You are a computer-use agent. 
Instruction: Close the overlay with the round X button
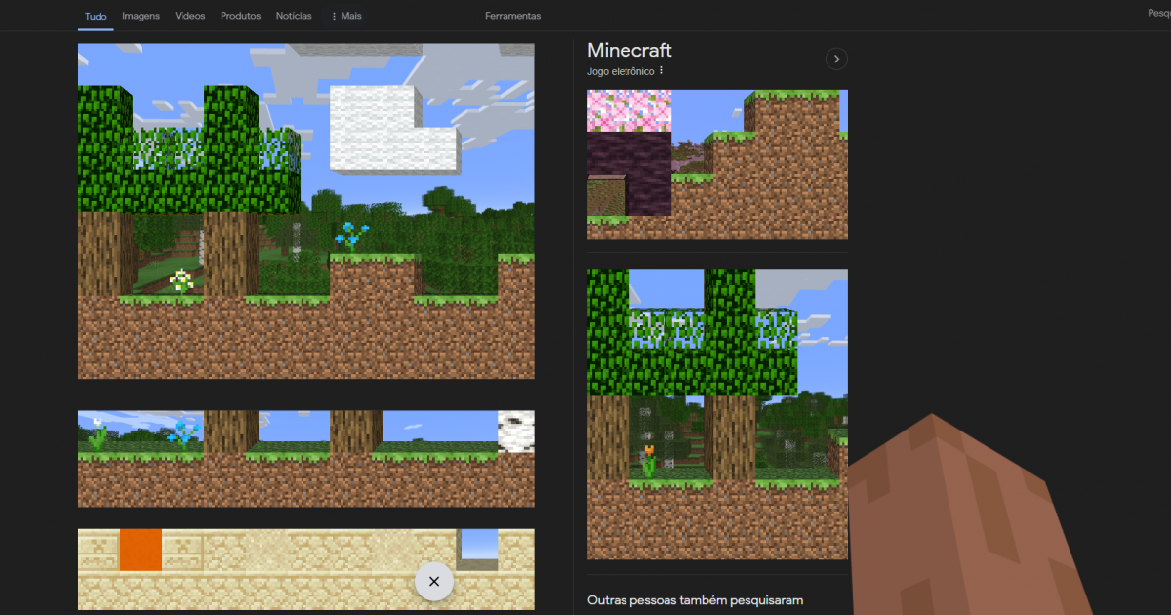point(434,581)
